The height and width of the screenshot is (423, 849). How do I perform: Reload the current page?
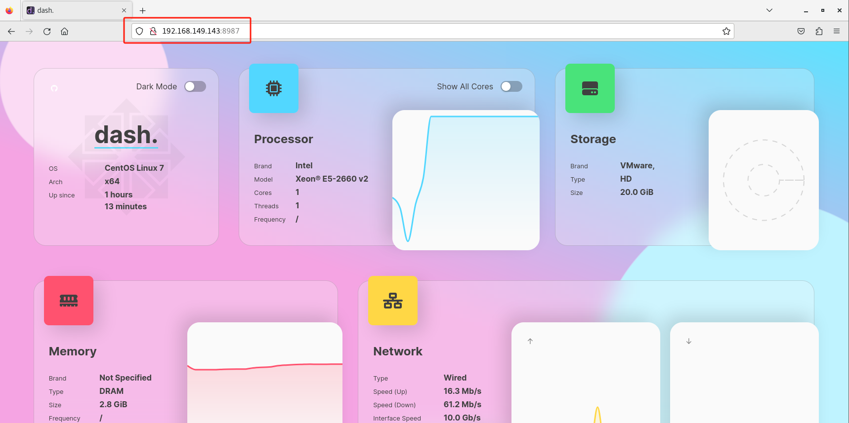tap(47, 31)
